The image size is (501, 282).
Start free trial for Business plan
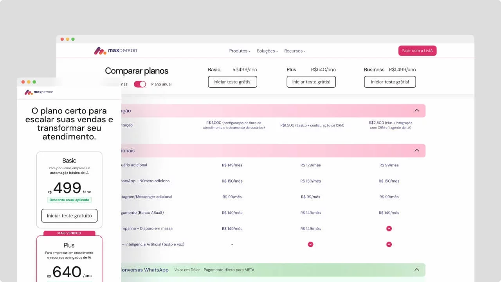[390, 82]
